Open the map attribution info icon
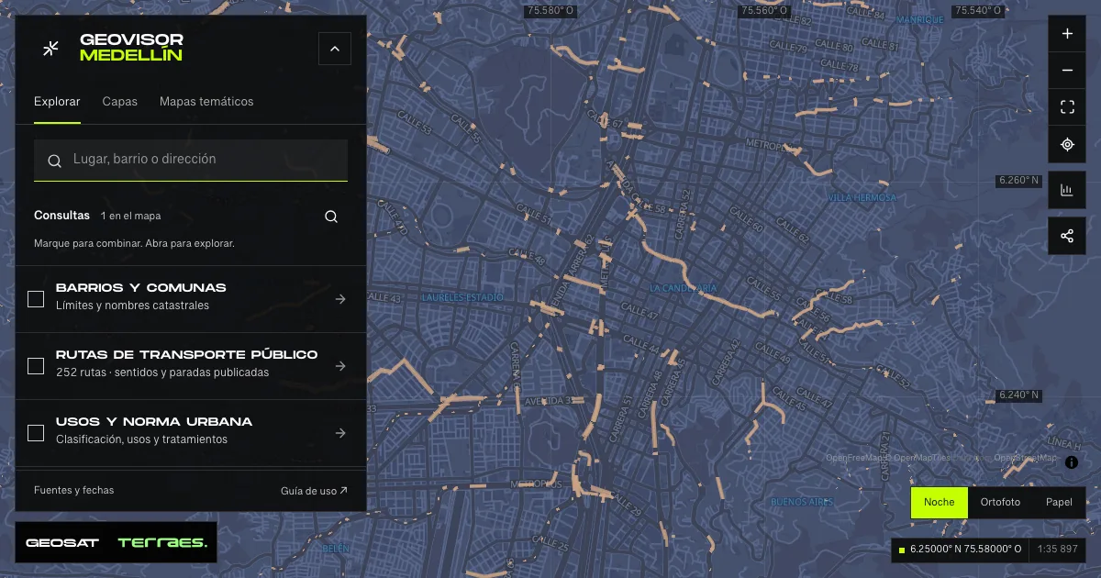The width and height of the screenshot is (1101, 578). coord(1072,463)
